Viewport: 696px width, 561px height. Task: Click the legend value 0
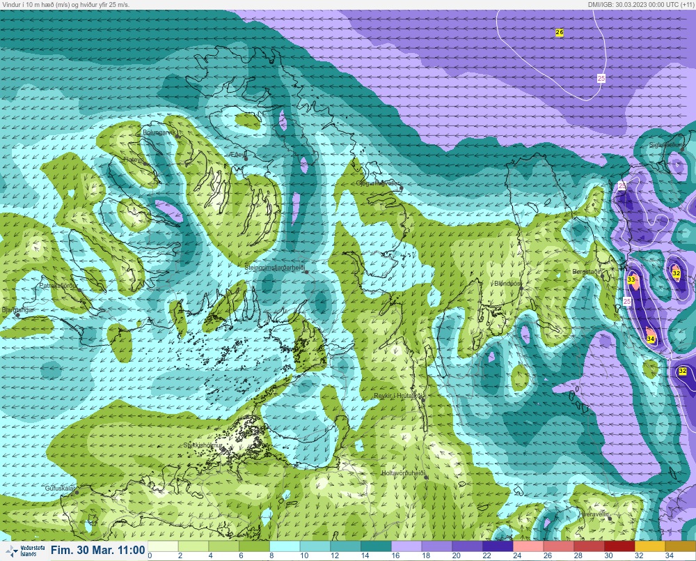pos(150,555)
